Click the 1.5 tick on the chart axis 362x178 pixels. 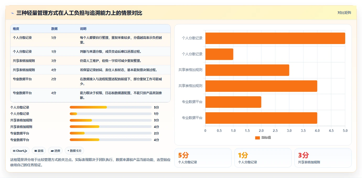[x=247, y=131]
